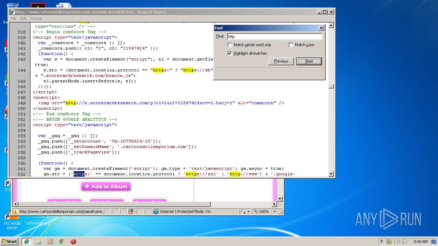This screenshot has width=438, height=246.
Task: Click the Find text input field
Action: tap(275, 37)
